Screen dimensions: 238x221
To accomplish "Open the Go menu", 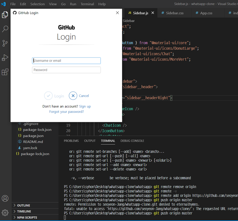I will click(x=63, y=4).
